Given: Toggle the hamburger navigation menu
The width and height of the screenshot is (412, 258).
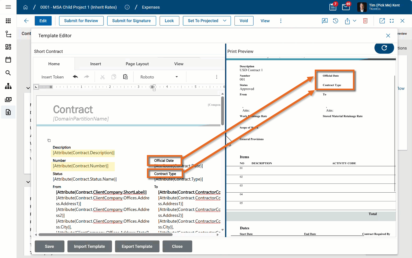Looking at the screenshot, I should (x=8, y=7).
